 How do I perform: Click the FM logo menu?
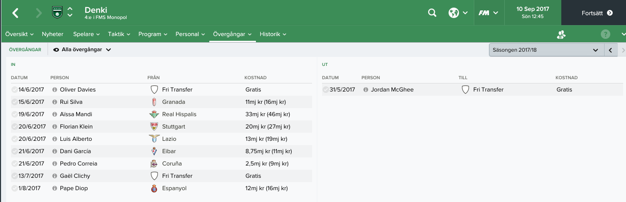488,13
